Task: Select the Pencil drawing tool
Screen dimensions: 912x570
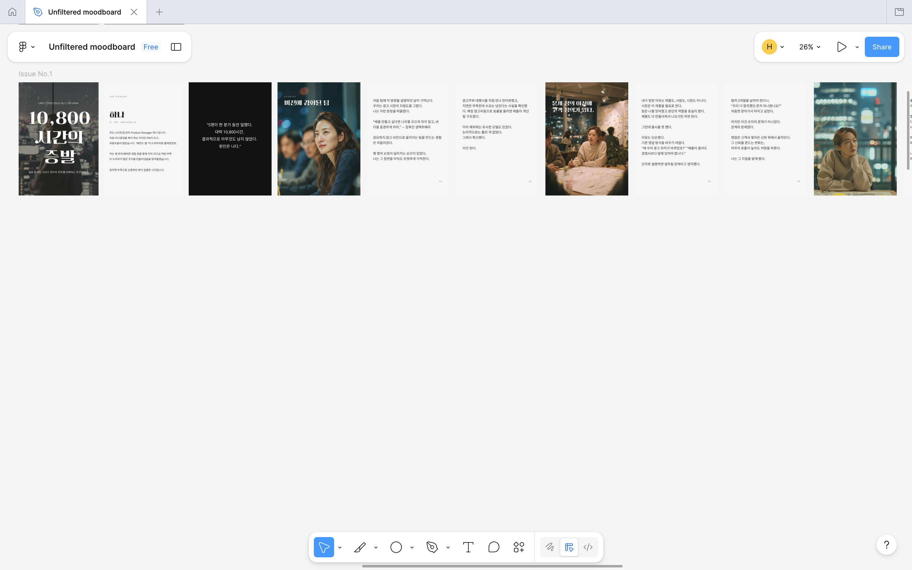Action: [x=360, y=547]
